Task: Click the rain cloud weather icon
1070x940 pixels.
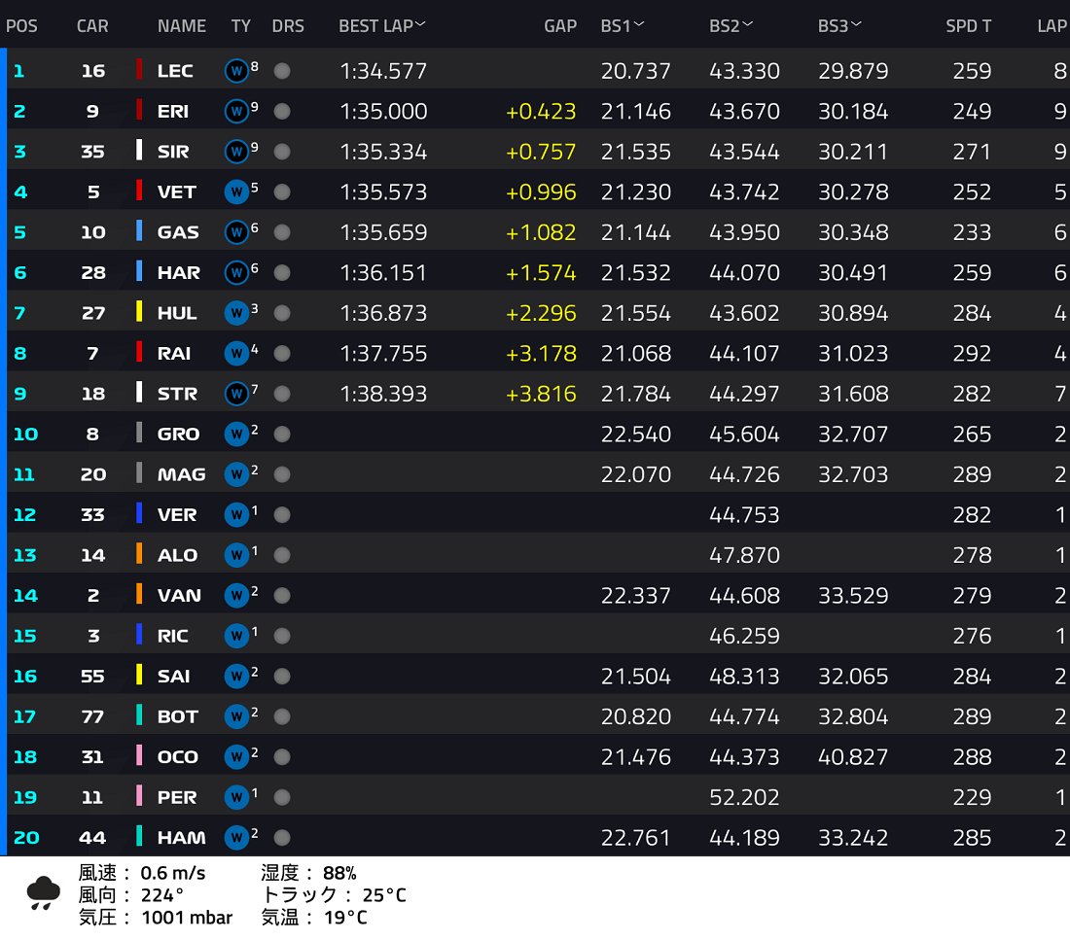Action: point(43,893)
